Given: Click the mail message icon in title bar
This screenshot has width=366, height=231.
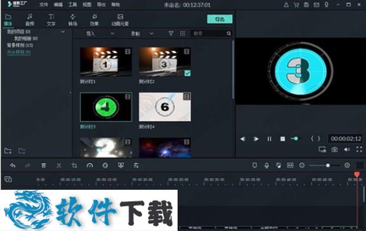Looking at the screenshot, I should (x=317, y=4).
